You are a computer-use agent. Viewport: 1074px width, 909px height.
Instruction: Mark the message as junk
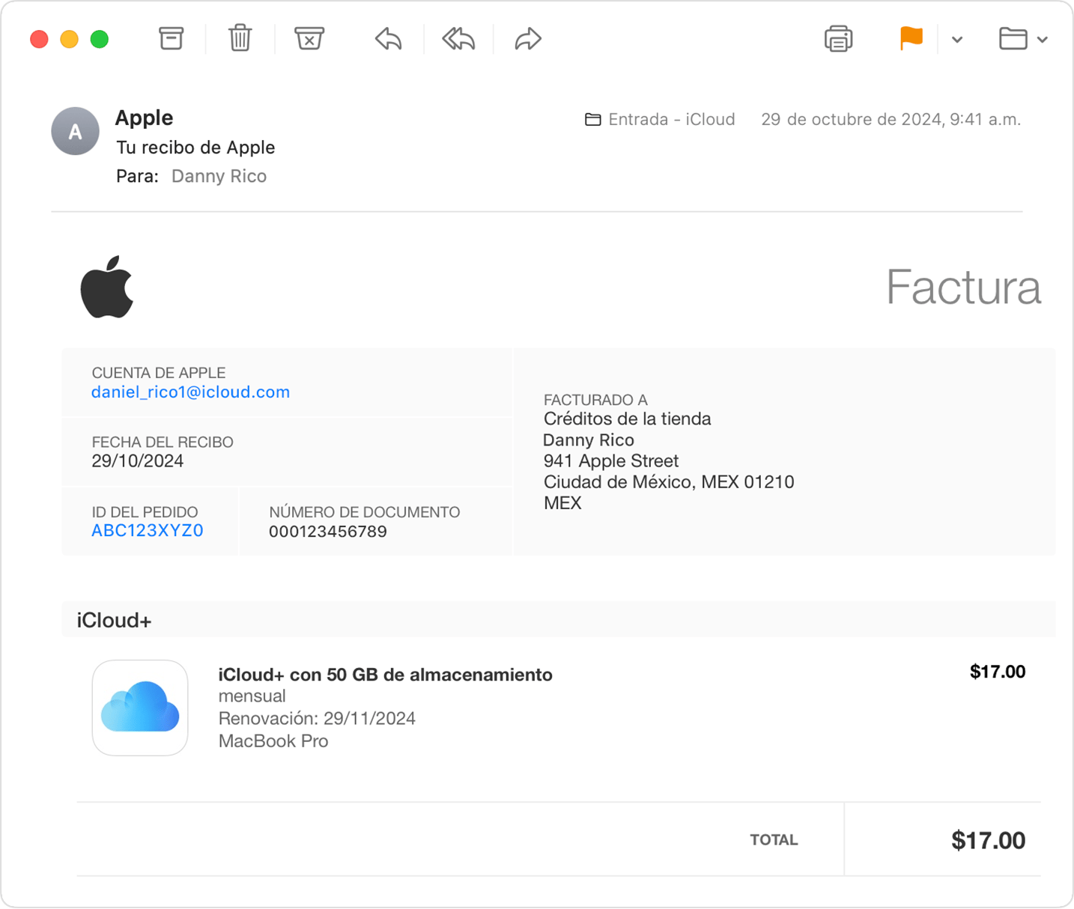pyautogui.click(x=309, y=38)
